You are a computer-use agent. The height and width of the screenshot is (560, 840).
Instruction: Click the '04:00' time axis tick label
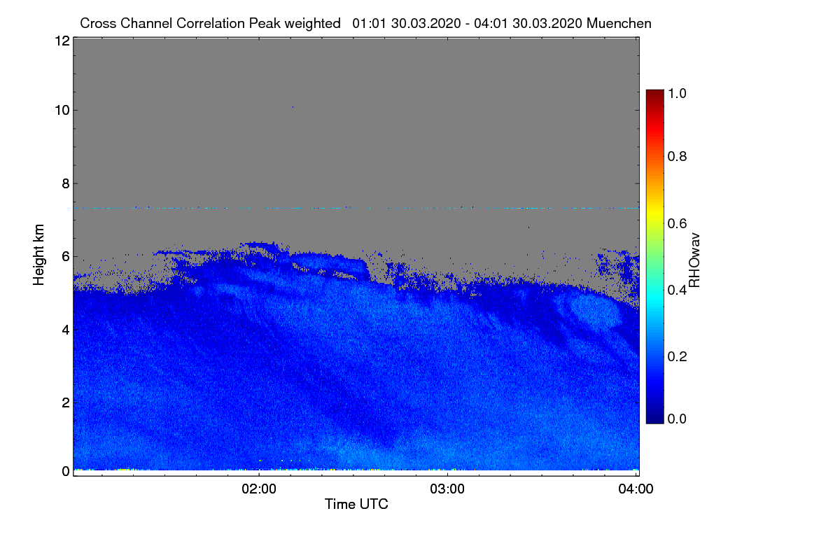click(x=636, y=489)
